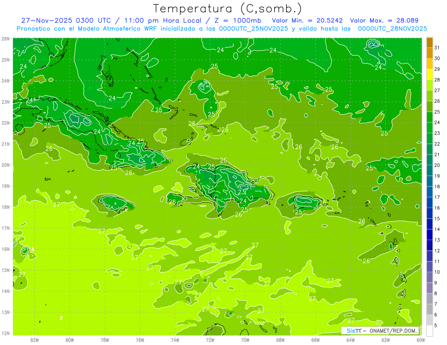Pick the green legend swatch between 24 and 25
This screenshot has height=345, width=447.
point(429,117)
